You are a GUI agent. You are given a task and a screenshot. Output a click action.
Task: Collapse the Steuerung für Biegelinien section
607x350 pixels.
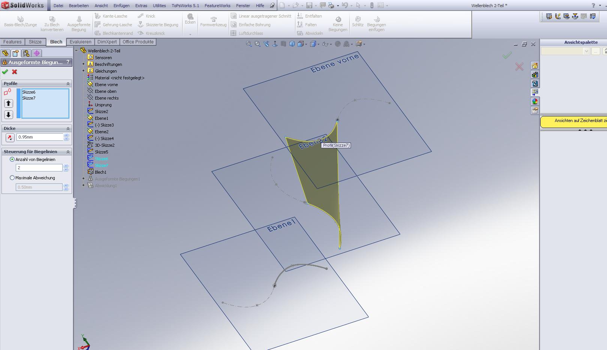click(x=68, y=152)
